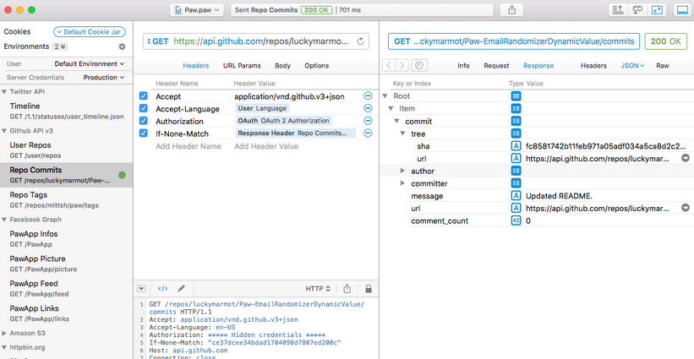Click the pencil edit icon in preview bar
This screenshot has height=359, width=694.
click(x=181, y=289)
